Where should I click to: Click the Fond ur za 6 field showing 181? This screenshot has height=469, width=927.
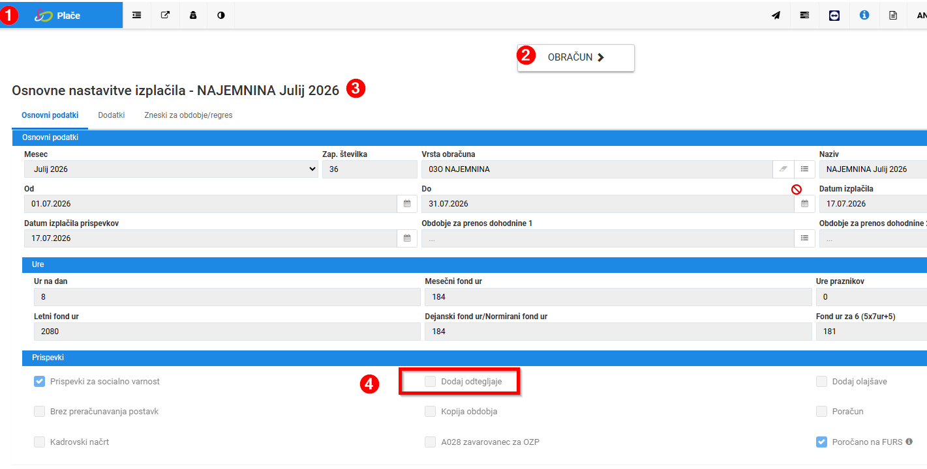coord(872,332)
